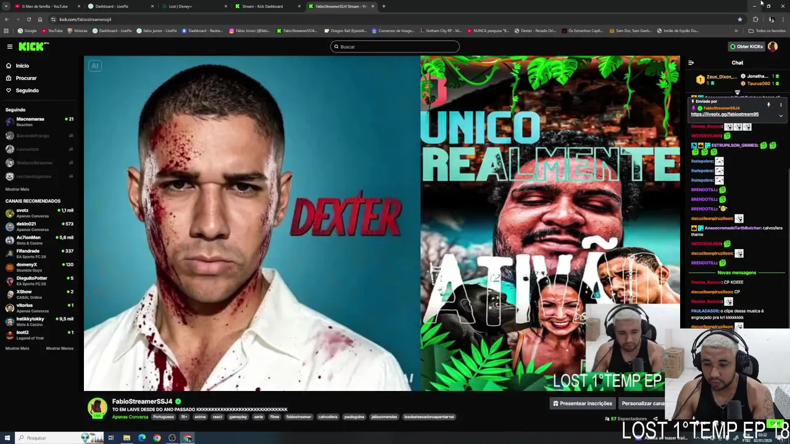
Task: Open YouTube bookmark in bookmarks bar
Action: click(x=52, y=31)
